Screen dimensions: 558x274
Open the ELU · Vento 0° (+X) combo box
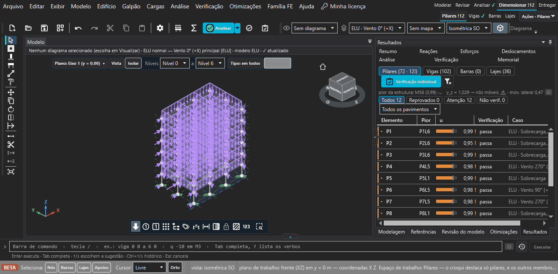coord(377,28)
